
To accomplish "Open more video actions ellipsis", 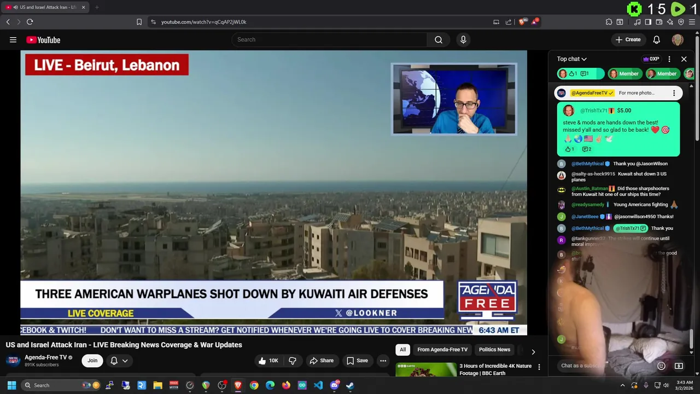I will point(383,361).
